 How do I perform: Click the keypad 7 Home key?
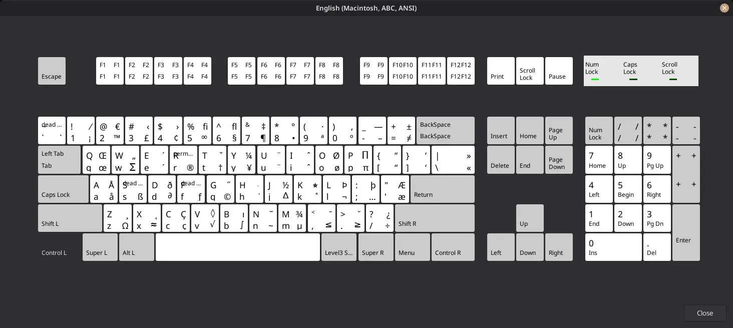coord(599,160)
